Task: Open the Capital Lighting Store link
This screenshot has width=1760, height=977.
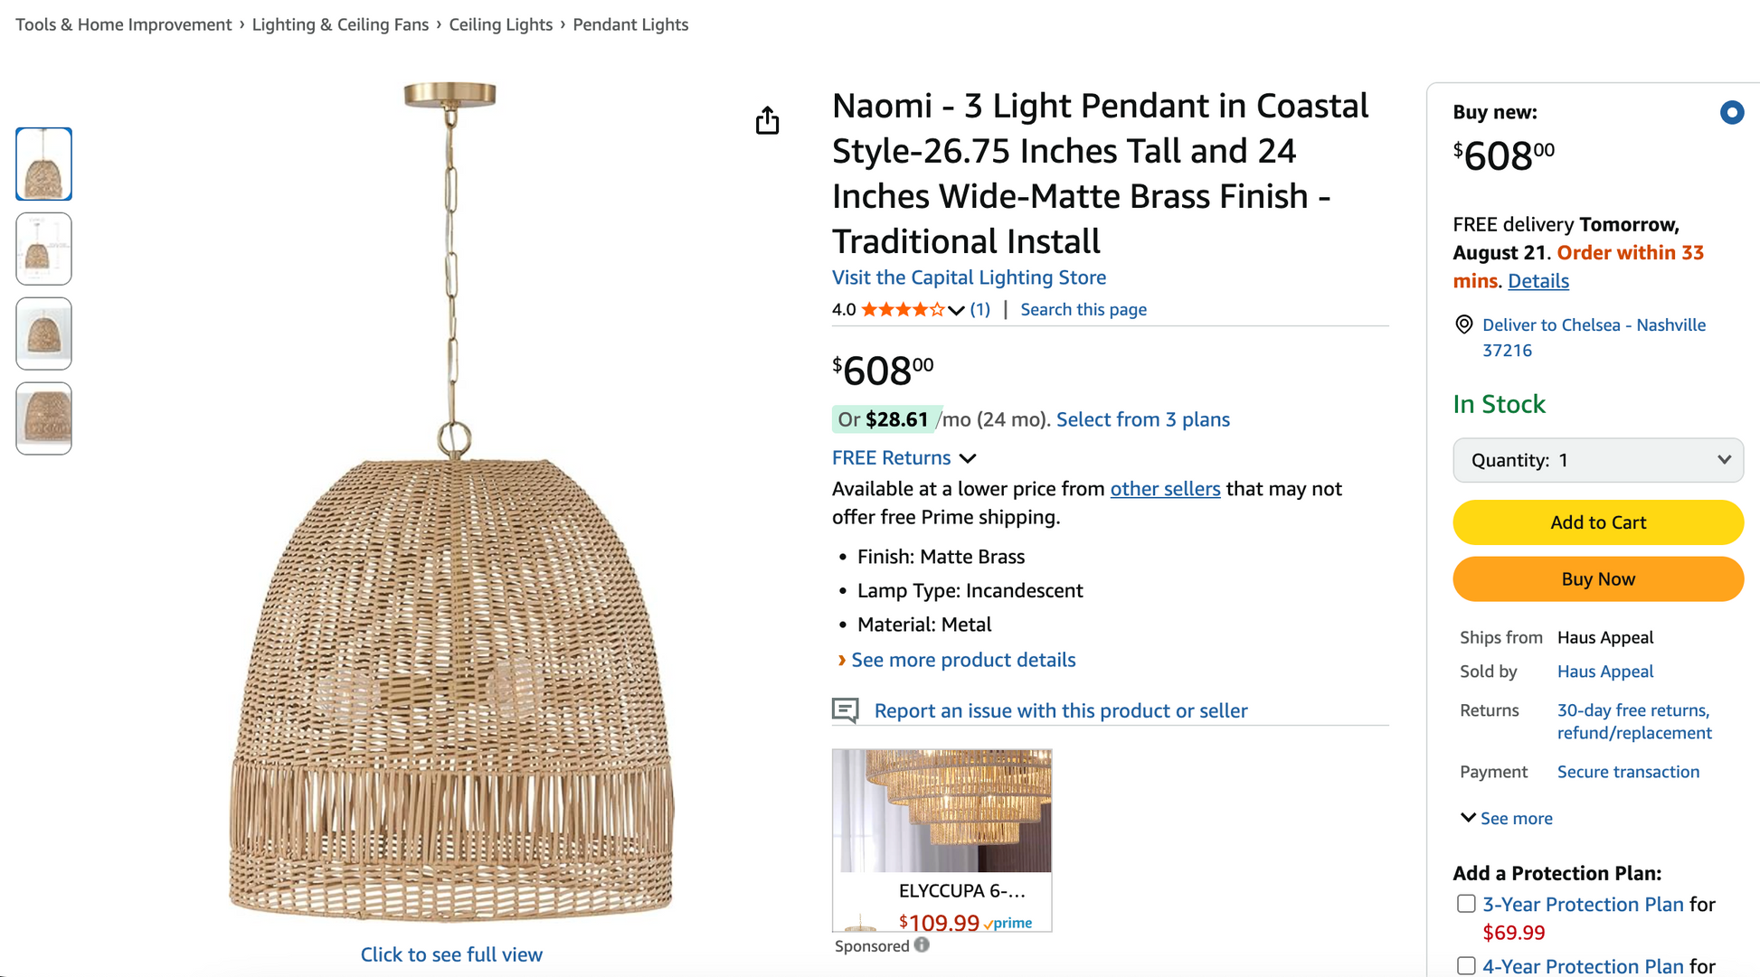Action: click(969, 277)
